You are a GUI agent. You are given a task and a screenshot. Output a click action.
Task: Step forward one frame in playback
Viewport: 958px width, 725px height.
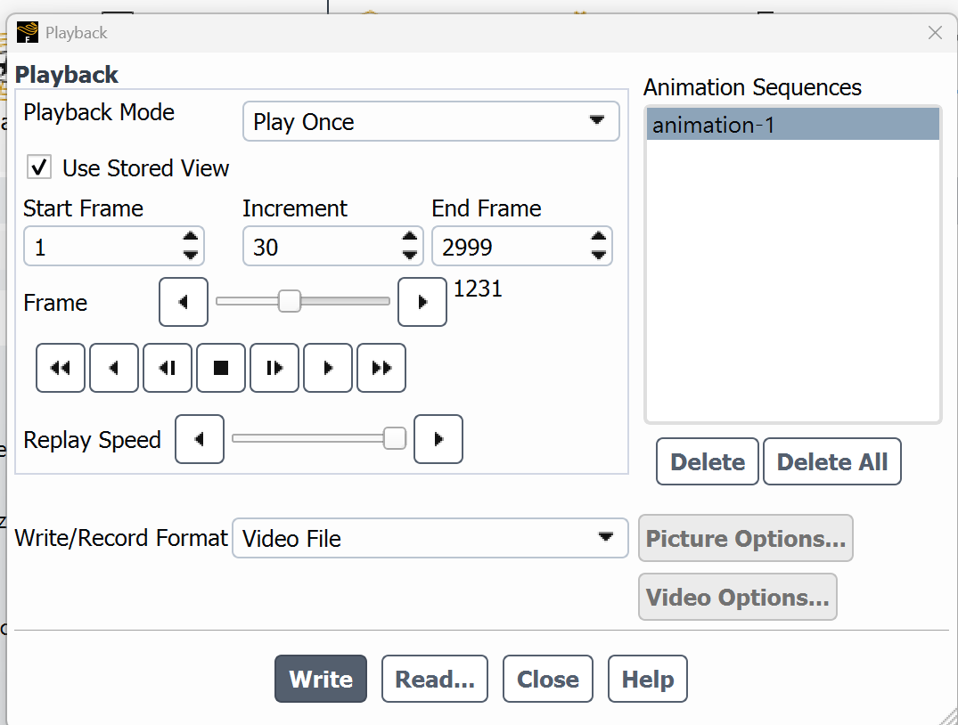click(x=274, y=368)
